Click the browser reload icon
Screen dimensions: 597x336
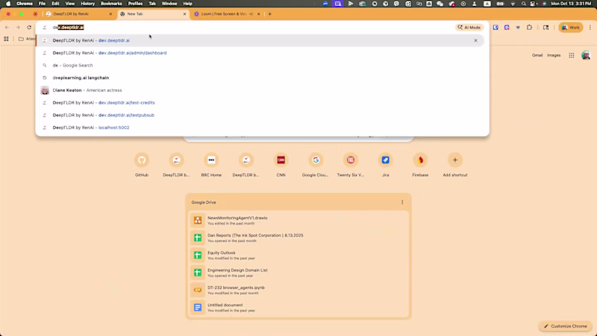coord(29,28)
